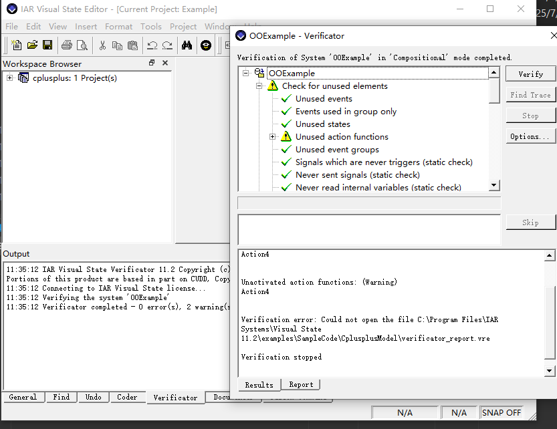Viewport: 557px width, 429px height.
Task: Close the Workspace Browser panel
Action: (164, 63)
